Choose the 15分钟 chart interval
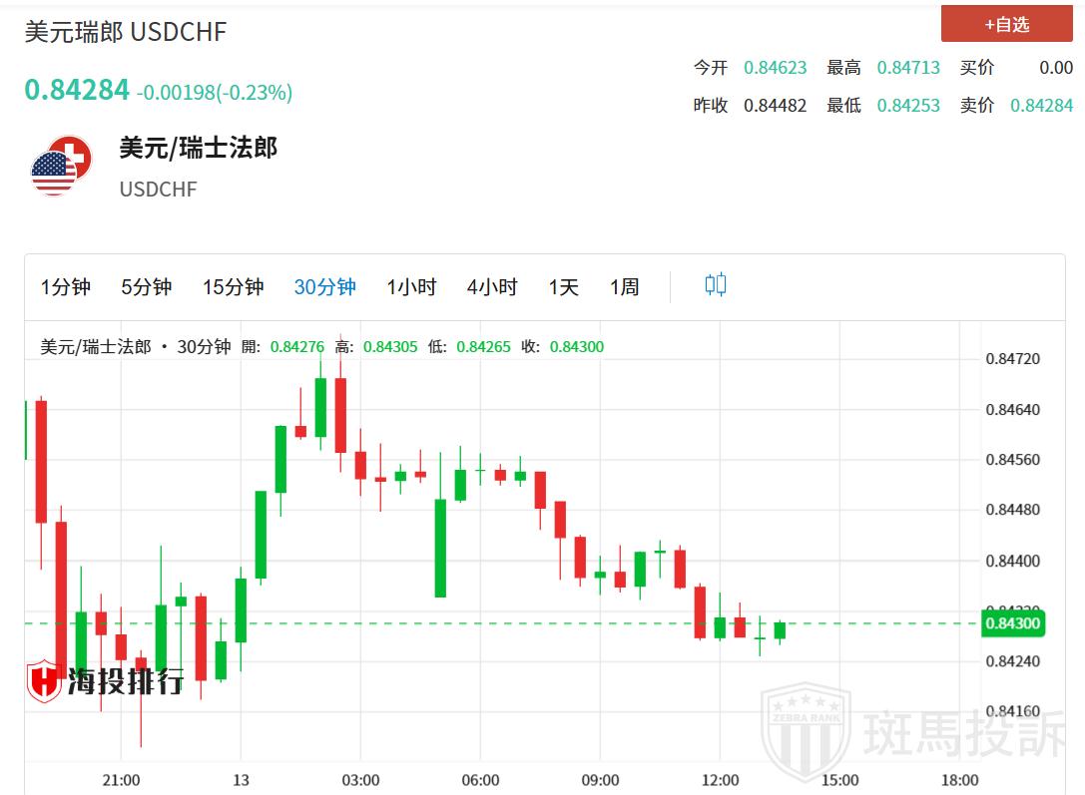The height and width of the screenshot is (795, 1085). [x=233, y=287]
